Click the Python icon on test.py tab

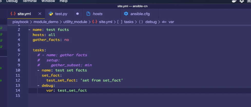51,14
